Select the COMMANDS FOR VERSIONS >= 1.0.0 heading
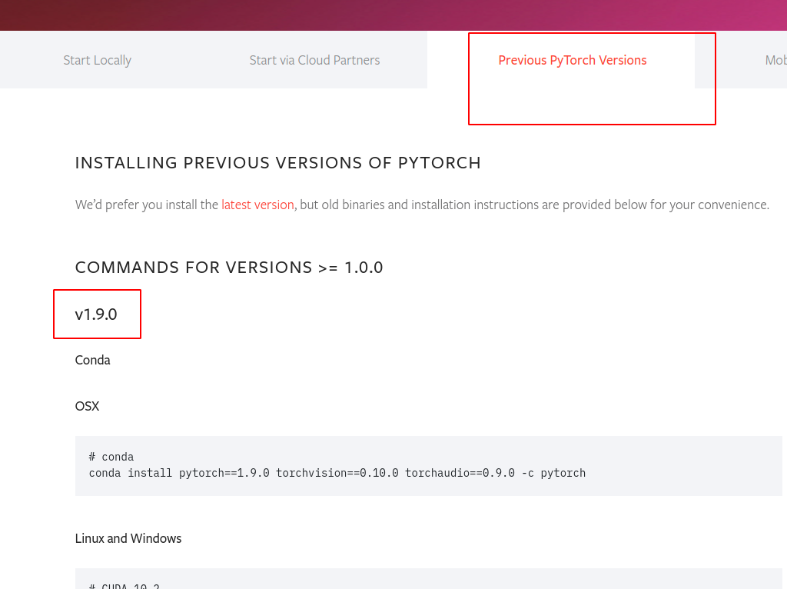This screenshot has height=589, width=787. pos(229,267)
